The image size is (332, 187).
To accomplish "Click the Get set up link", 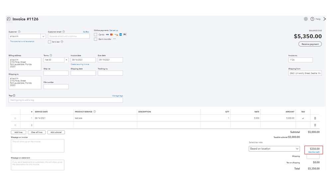I will pyautogui.click(x=114, y=30).
